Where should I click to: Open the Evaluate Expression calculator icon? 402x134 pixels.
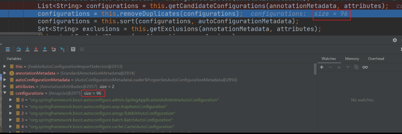click(73, 49)
